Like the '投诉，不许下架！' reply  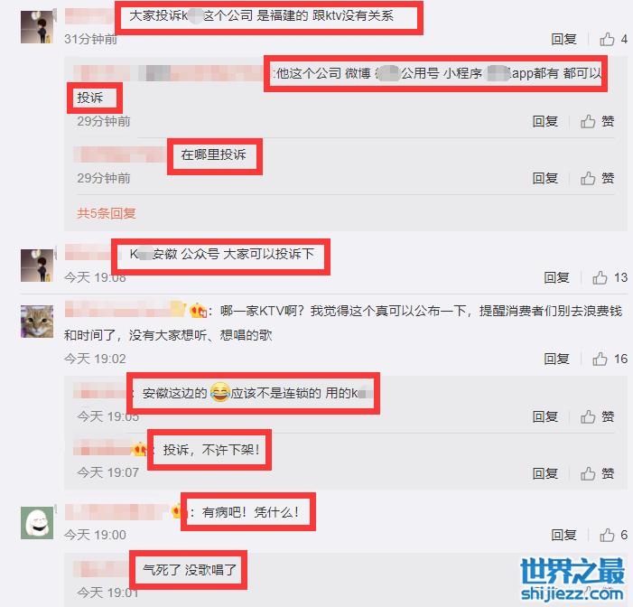coord(598,473)
